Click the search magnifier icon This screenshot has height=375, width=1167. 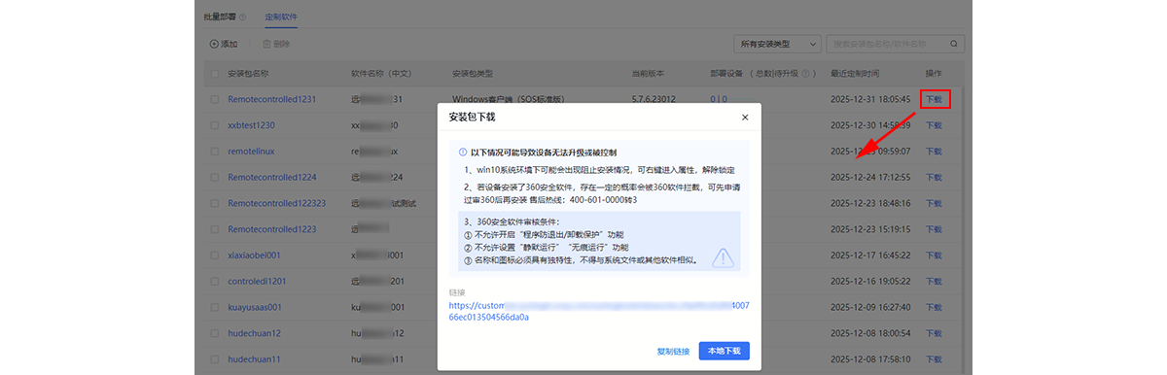[x=954, y=44]
